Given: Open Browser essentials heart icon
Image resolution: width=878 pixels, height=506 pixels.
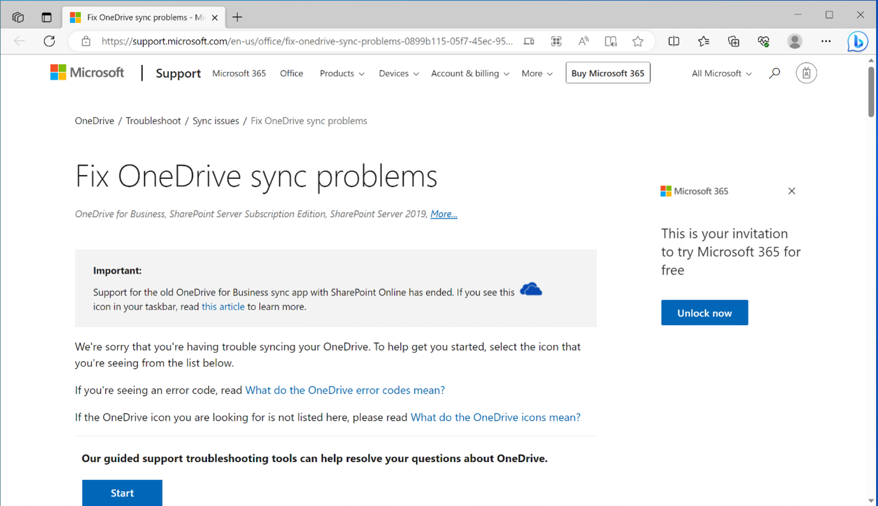Looking at the screenshot, I should pos(763,41).
